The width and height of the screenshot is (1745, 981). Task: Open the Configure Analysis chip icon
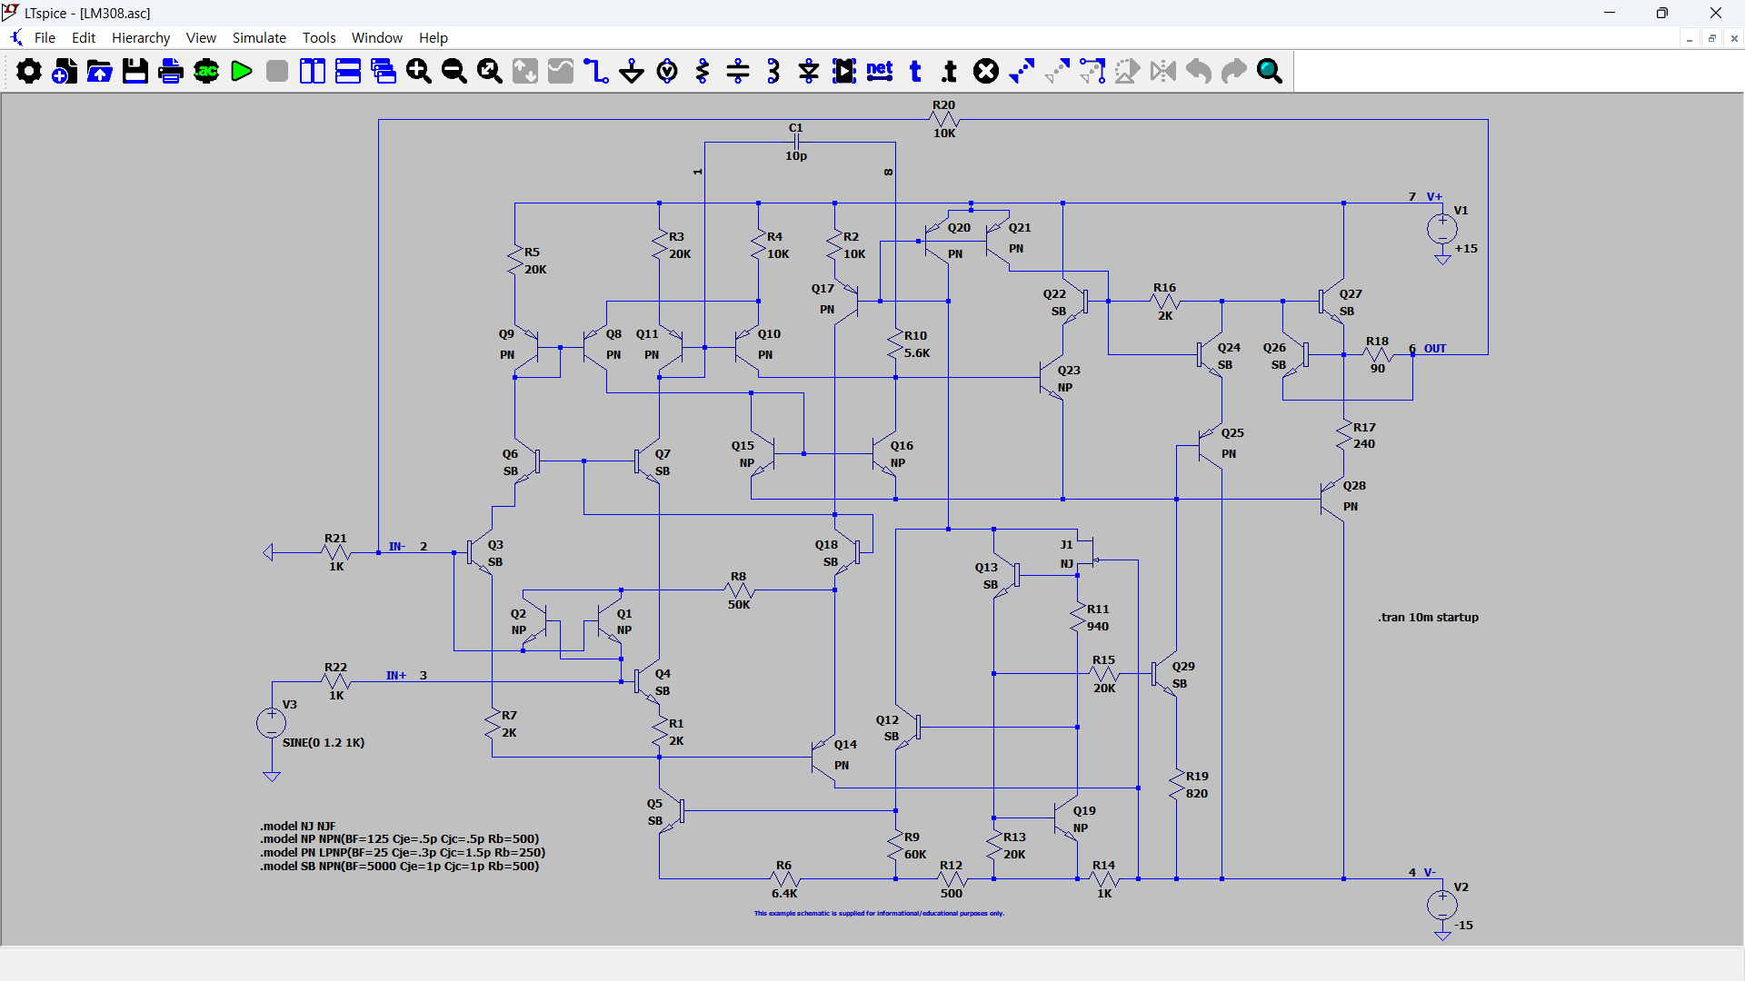click(x=206, y=71)
